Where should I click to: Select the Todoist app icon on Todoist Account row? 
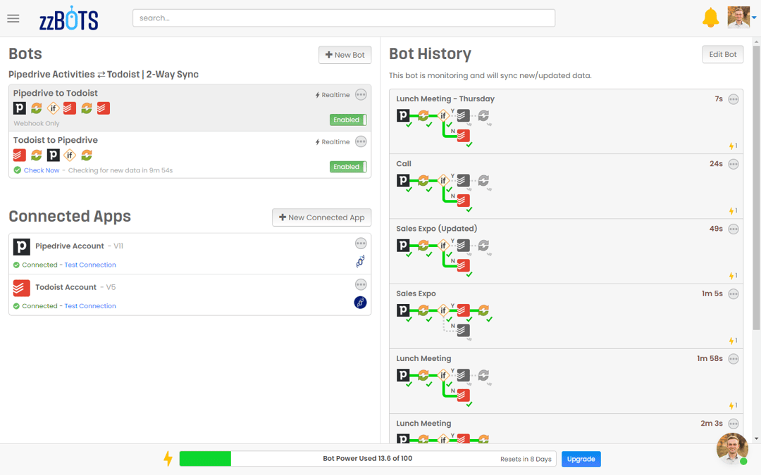pos(20,286)
